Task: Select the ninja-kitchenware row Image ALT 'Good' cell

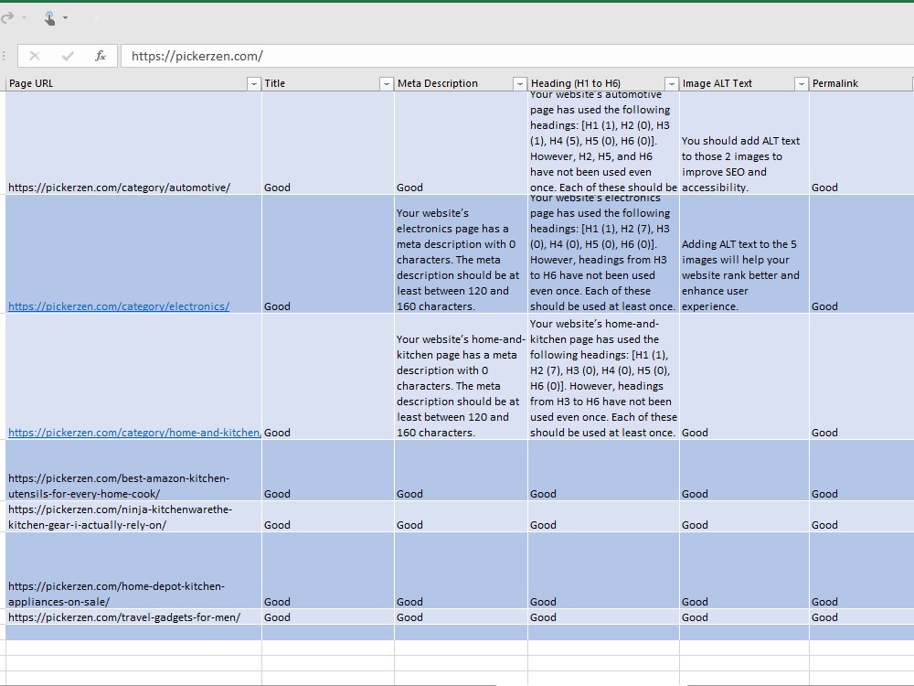Action: click(744, 517)
